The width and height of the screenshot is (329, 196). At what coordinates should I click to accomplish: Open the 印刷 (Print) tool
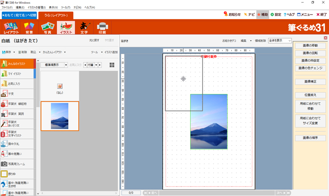pos(102,28)
